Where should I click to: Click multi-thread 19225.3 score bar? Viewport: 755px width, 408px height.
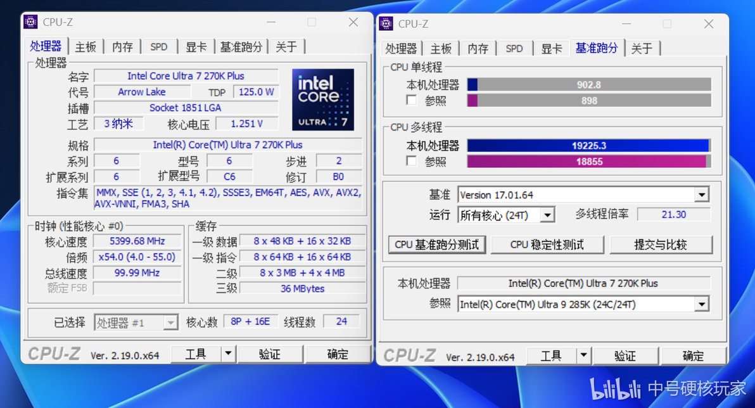click(589, 146)
